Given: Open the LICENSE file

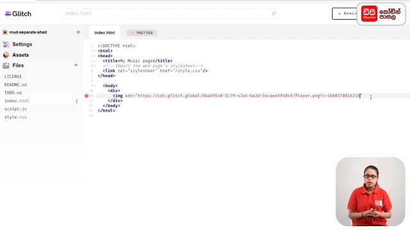Looking at the screenshot, I should pyautogui.click(x=13, y=77).
